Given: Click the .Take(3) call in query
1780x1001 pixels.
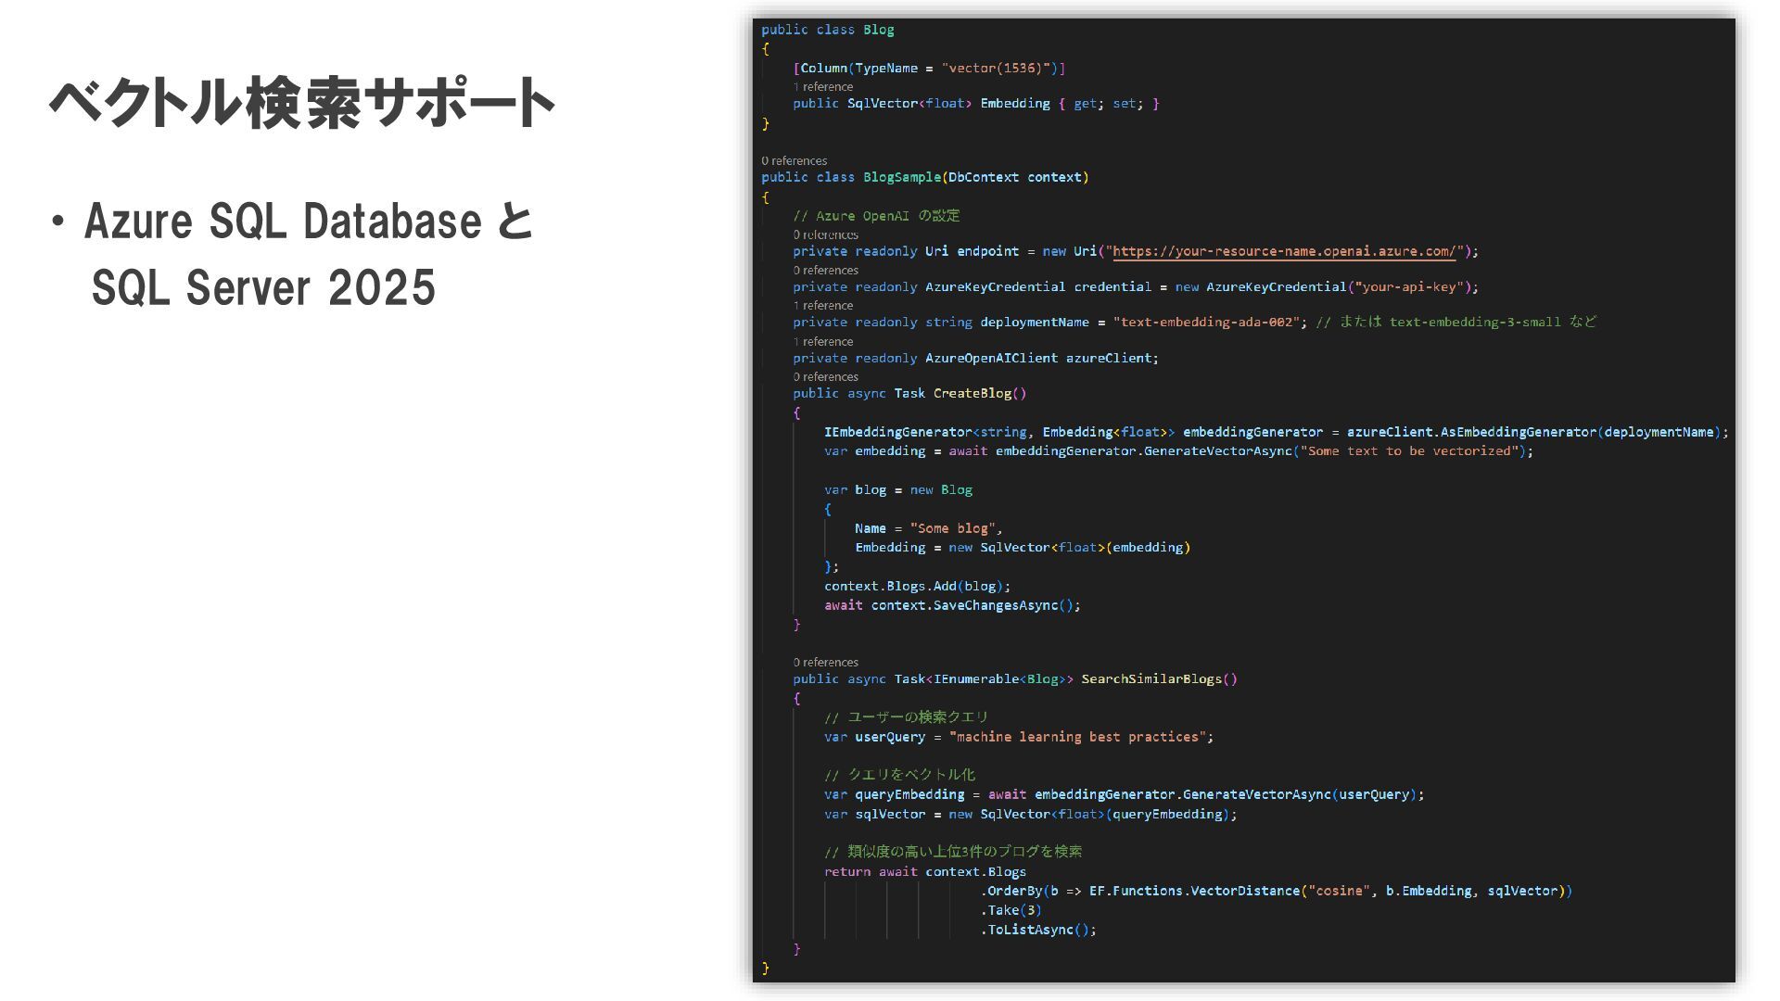Looking at the screenshot, I should point(1012,910).
